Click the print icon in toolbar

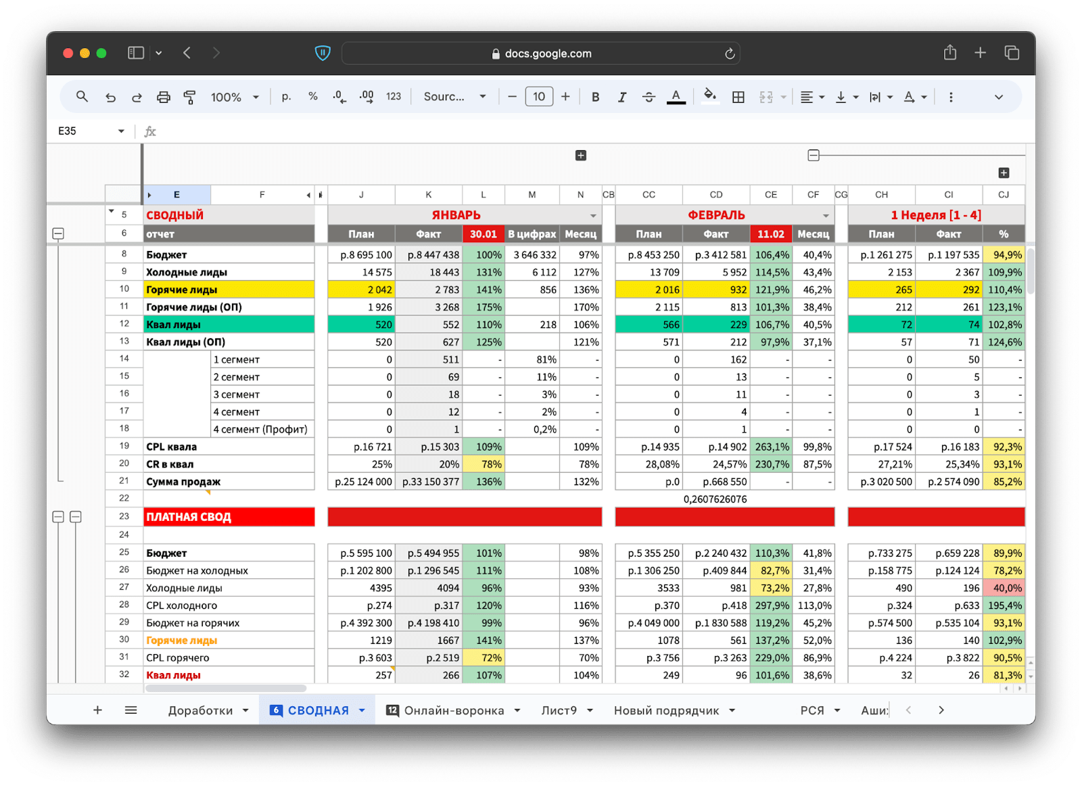(x=163, y=97)
